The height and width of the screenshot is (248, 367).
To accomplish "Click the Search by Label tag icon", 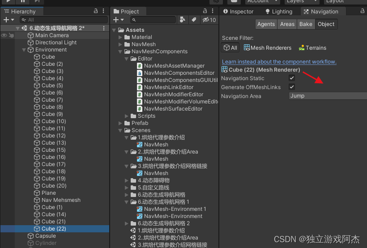I will pos(194,20).
